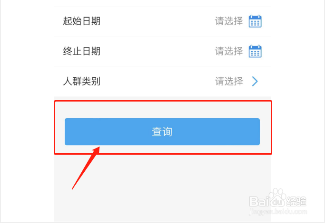
Task: Open the calendar icon for 终止日期
Action: pos(255,51)
